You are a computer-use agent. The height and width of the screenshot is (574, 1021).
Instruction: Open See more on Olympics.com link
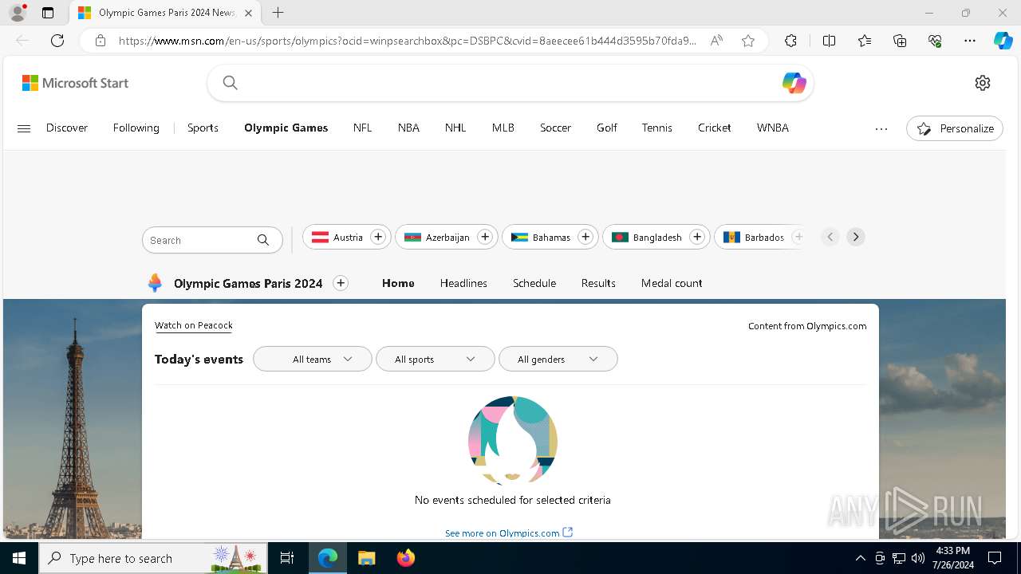coord(509,533)
